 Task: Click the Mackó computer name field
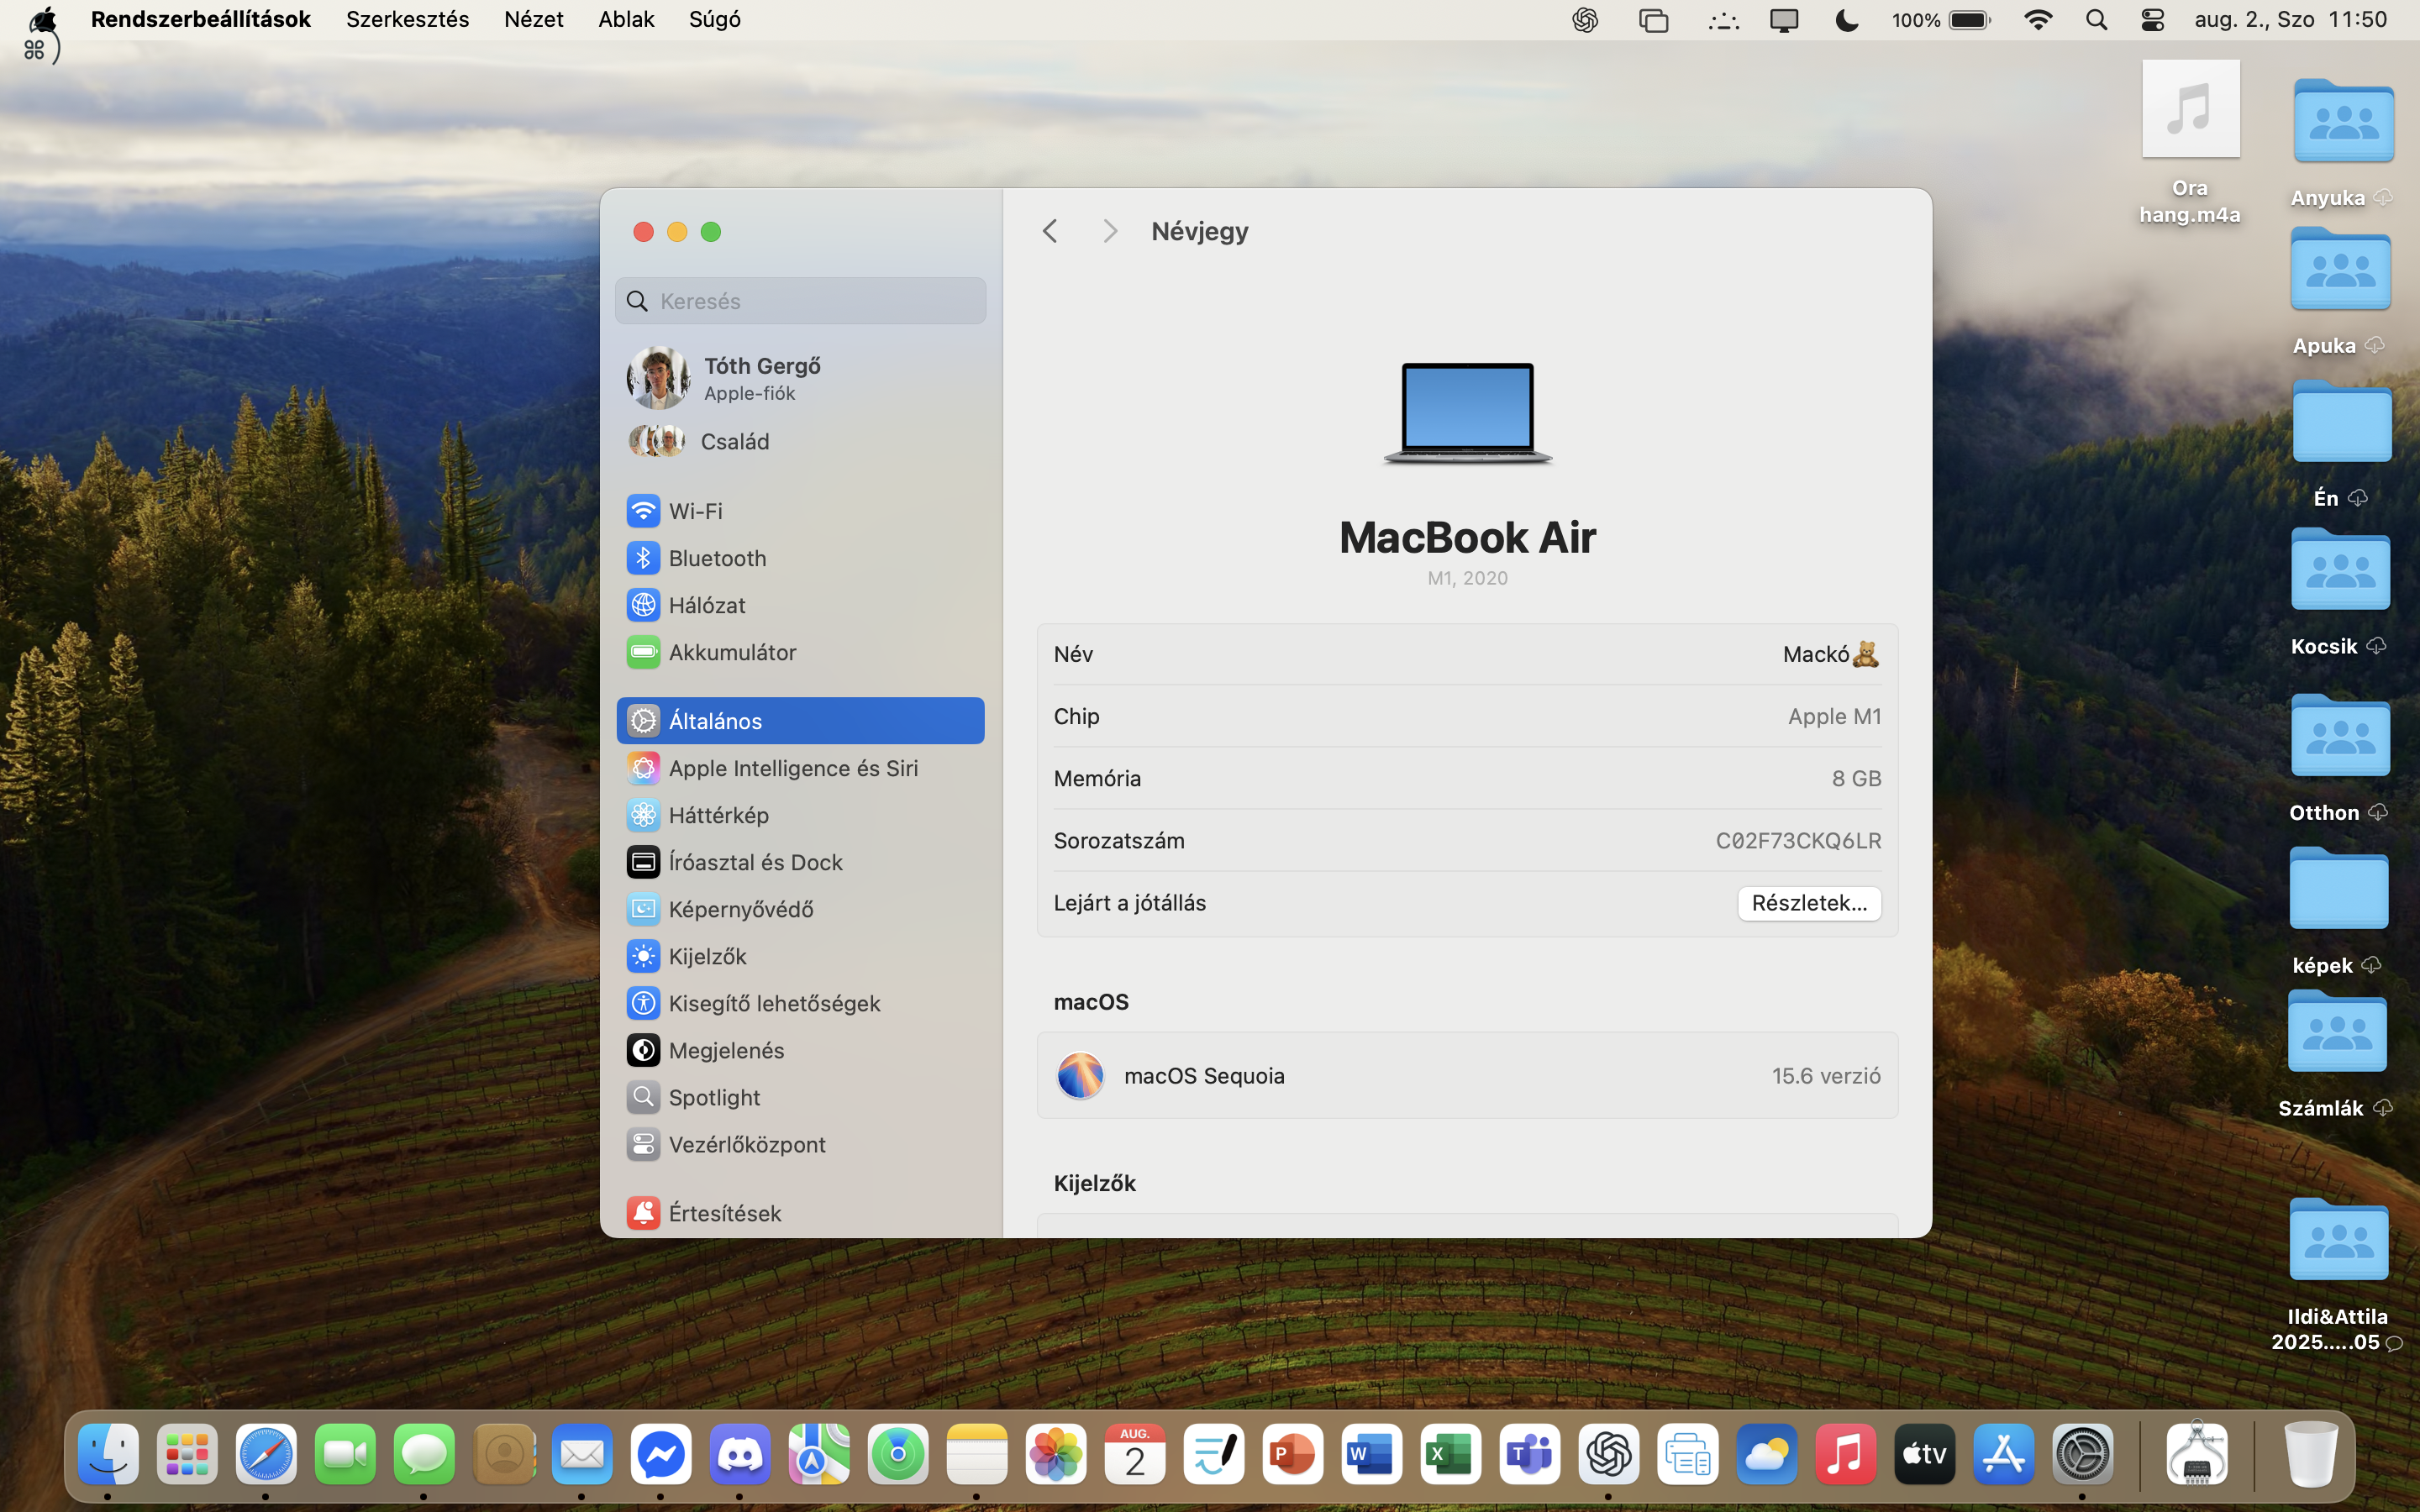(x=1830, y=654)
